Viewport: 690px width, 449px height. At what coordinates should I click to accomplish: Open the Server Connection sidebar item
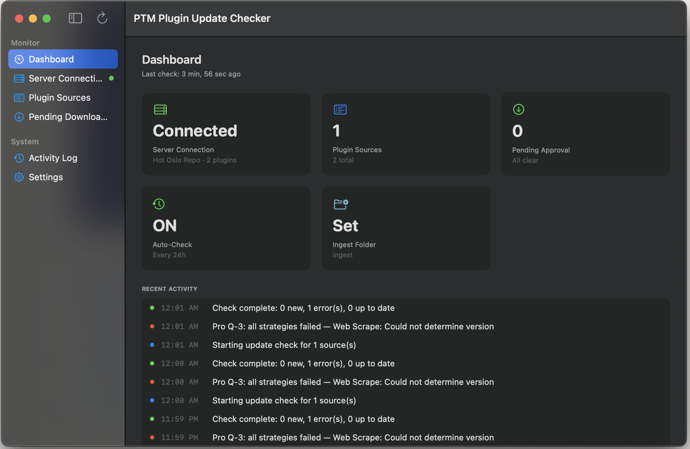pyautogui.click(x=63, y=78)
